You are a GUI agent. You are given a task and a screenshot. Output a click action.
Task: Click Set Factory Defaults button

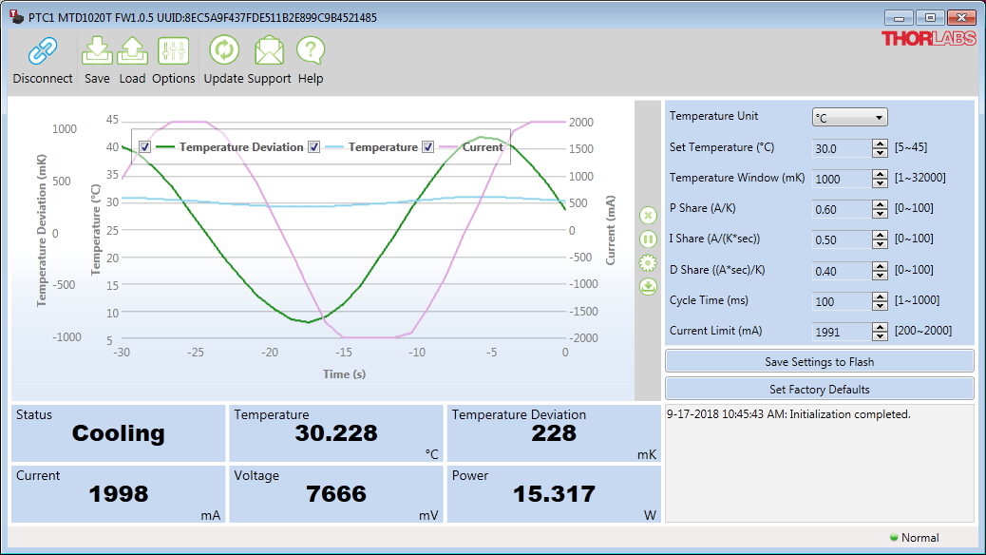[x=820, y=390]
